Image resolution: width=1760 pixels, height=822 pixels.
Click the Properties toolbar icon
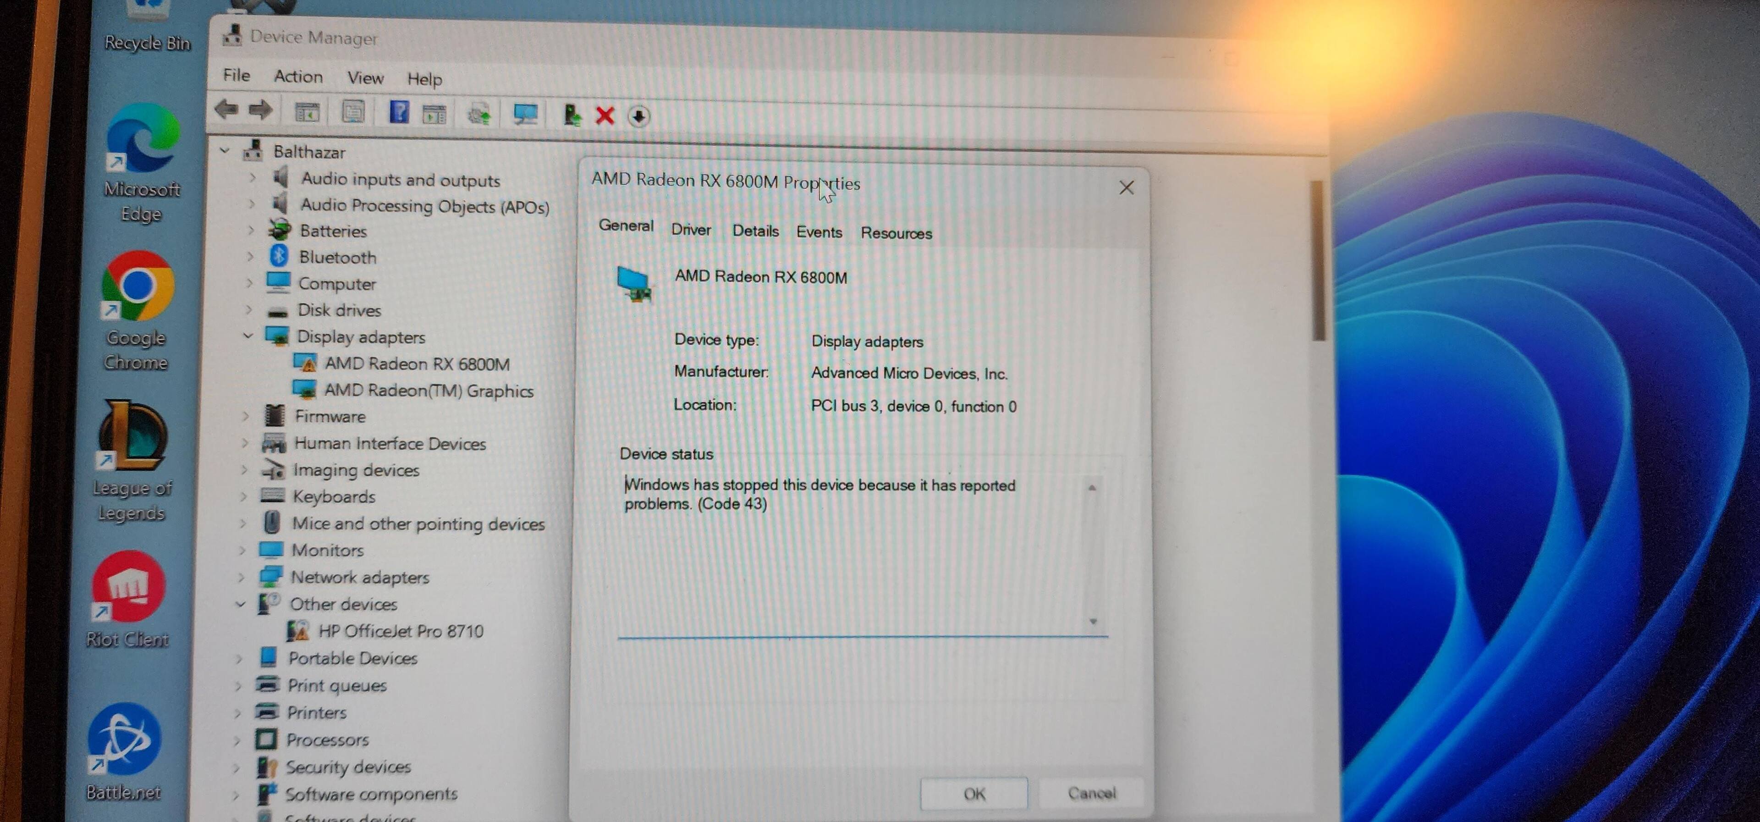pyautogui.click(x=353, y=111)
